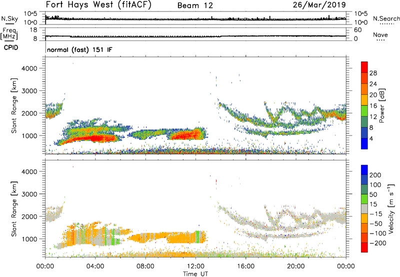Image resolution: width=400 pixels, height=277 pixels.
Task: Click the date "26/Mar/2019"
Action: (319, 5)
